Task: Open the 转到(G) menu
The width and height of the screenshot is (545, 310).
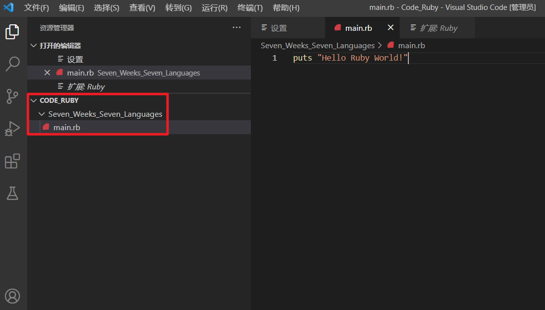Action: coord(179,7)
